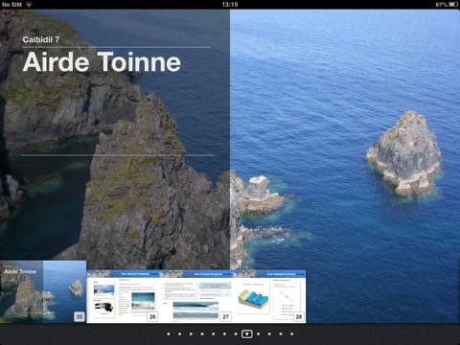Tap the seventh chapter dot before the highlighted one

(x=236, y=333)
